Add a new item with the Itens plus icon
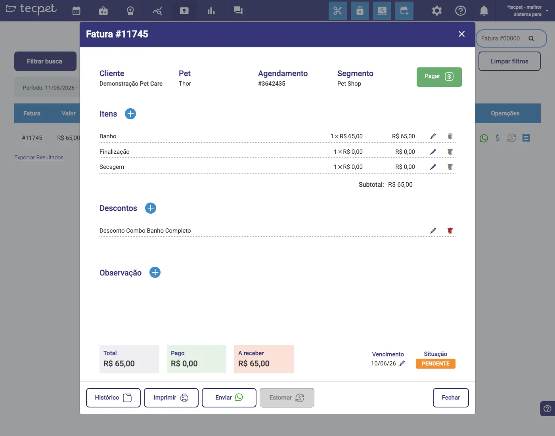 (130, 114)
